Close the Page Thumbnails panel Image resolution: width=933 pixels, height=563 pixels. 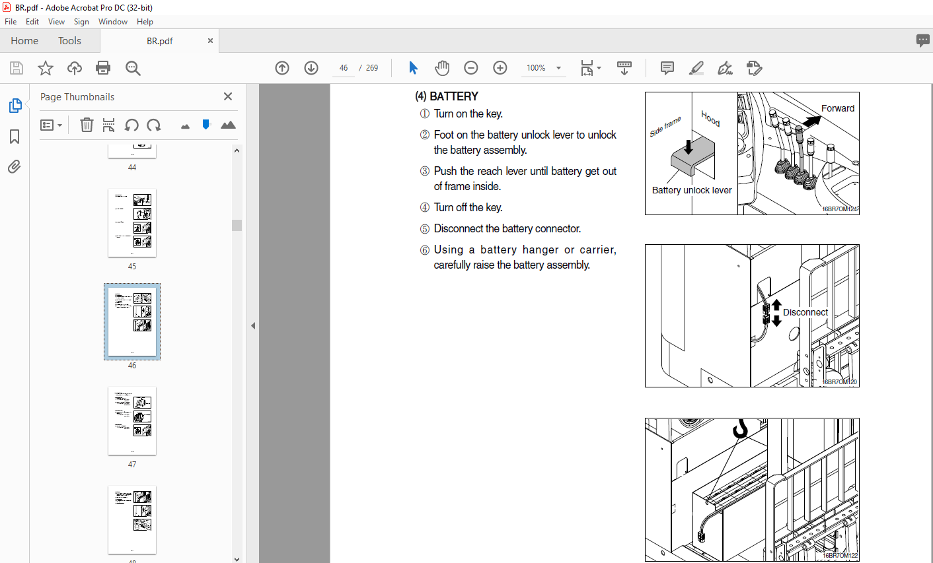(228, 96)
